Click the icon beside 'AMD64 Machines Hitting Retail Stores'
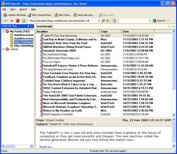Screen dimensions: 177x154 point(41,47)
